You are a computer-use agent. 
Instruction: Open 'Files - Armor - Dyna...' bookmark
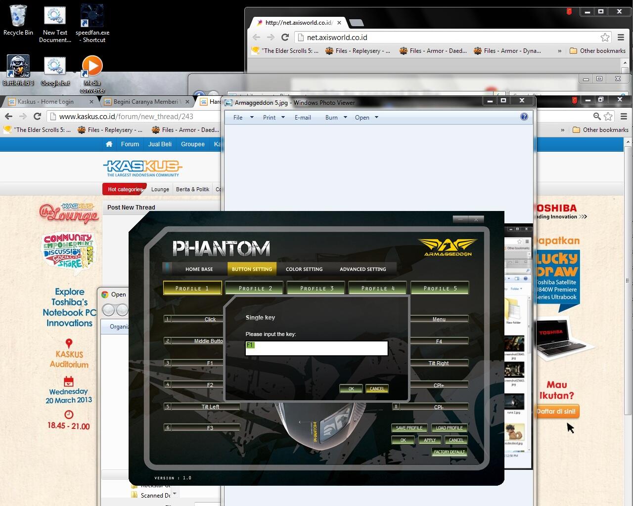tap(507, 50)
